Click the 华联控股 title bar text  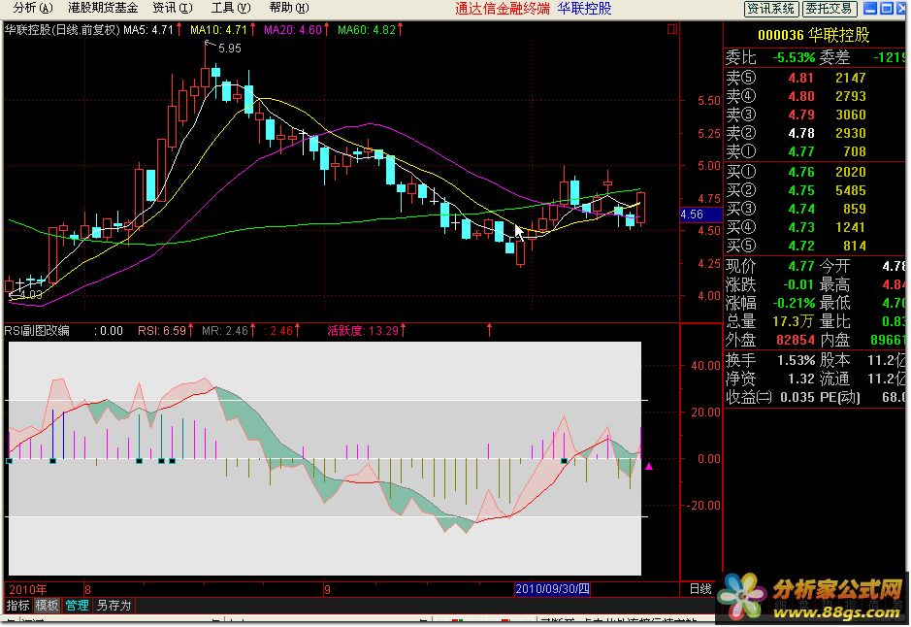tap(584, 8)
